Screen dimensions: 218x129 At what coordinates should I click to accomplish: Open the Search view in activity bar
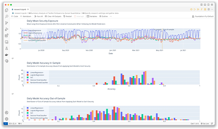click(6, 16)
